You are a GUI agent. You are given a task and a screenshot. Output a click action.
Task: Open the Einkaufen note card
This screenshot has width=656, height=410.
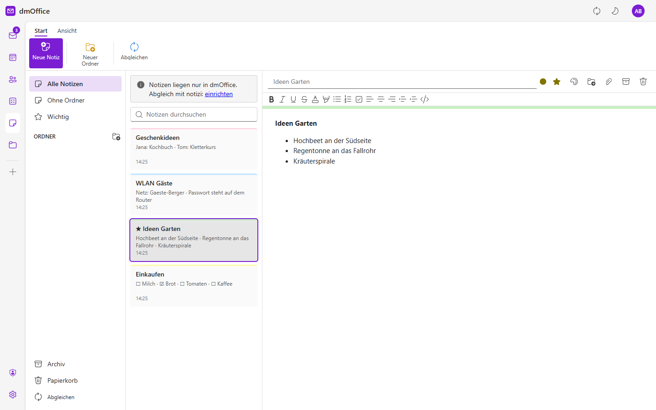194,286
